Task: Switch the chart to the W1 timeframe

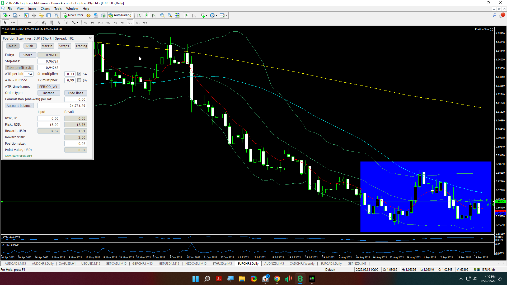Action: coord(138,22)
